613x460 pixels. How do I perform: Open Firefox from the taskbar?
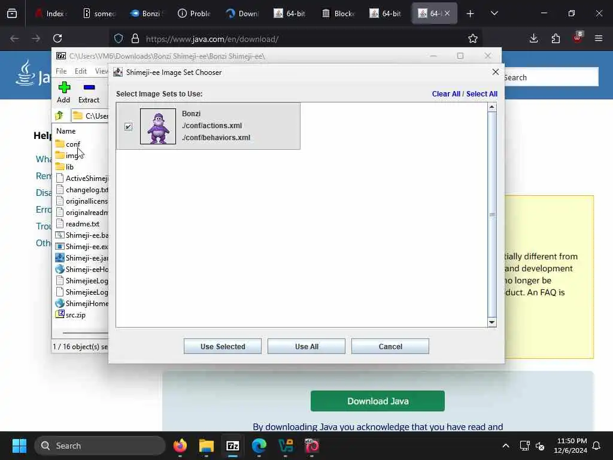click(180, 446)
